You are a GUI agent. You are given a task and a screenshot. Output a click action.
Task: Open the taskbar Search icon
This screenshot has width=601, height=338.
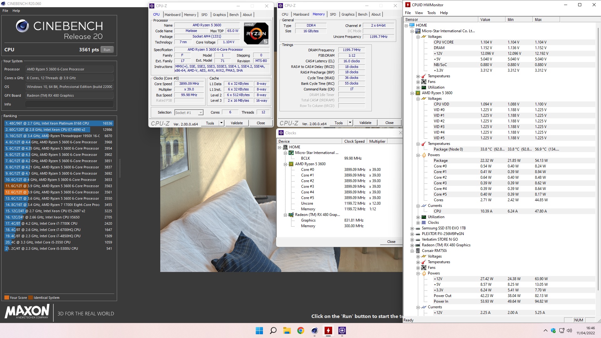click(273, 330)
